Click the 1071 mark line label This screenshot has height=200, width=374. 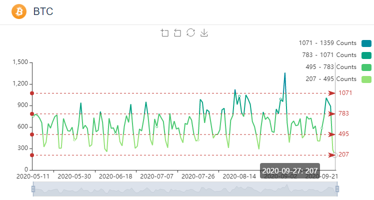[x=345, y=93]
